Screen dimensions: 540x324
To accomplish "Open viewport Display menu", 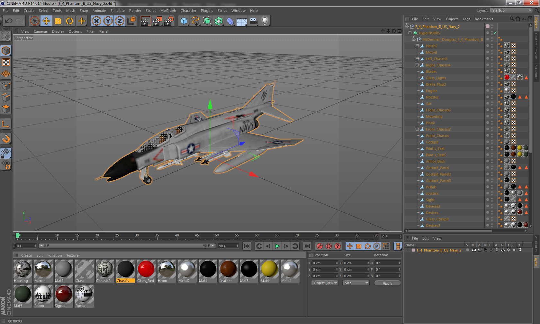I will click(x=58, y=31).
